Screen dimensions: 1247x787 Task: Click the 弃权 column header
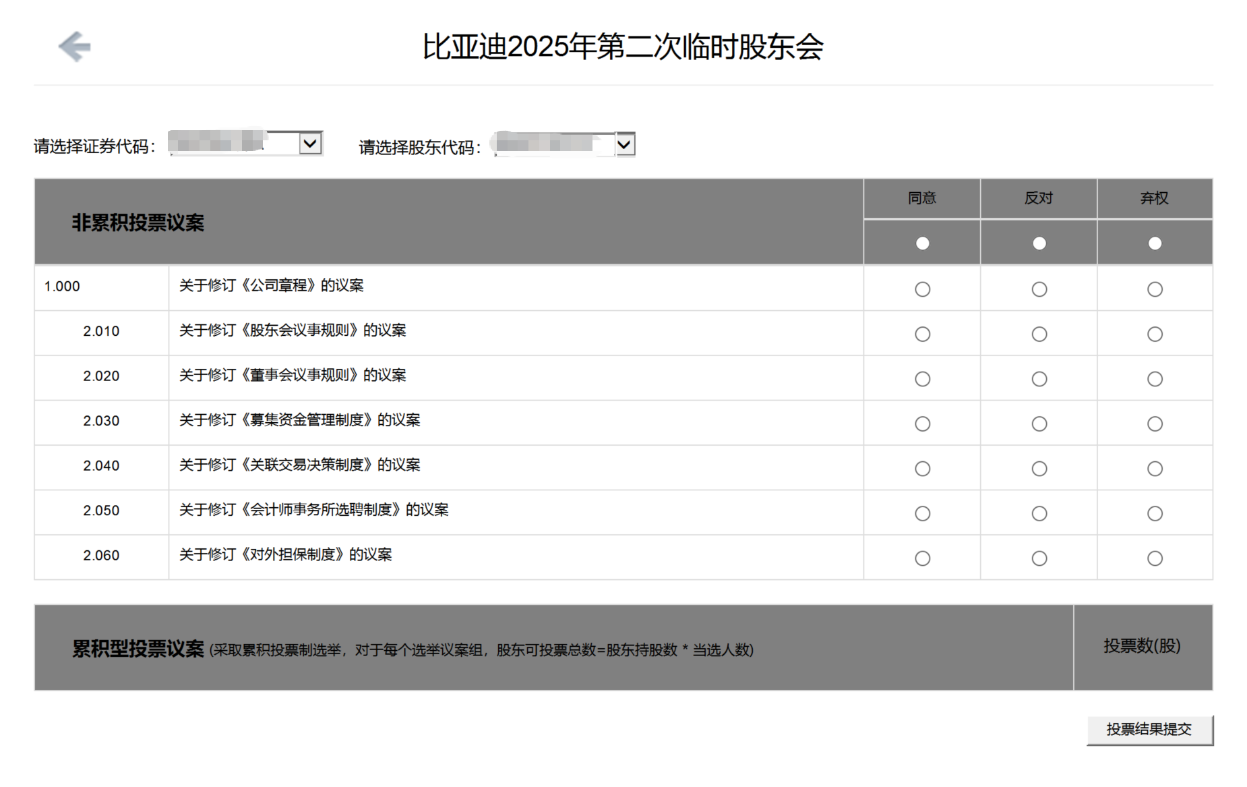(1155, 198)
